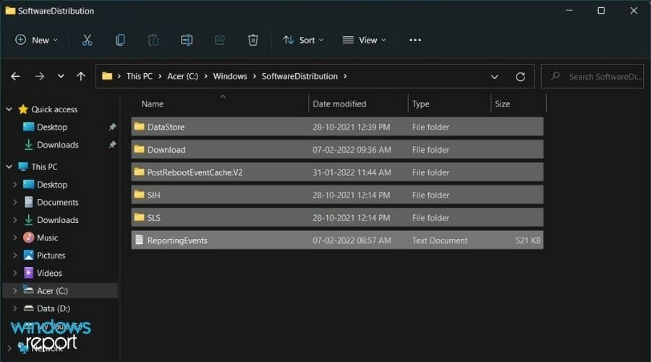This screenshot has height=362, width=651.
Task: Click the 31-01-2022 11:44 AM date
Action: 352,172
